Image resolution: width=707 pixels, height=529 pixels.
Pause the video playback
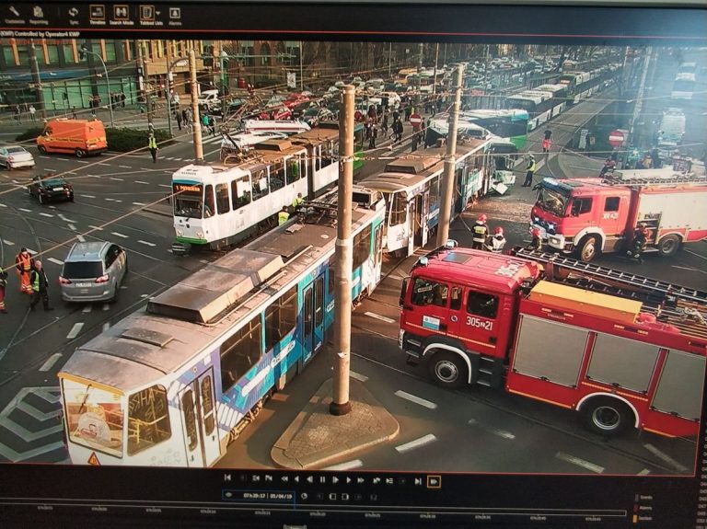tap(321, 479)
